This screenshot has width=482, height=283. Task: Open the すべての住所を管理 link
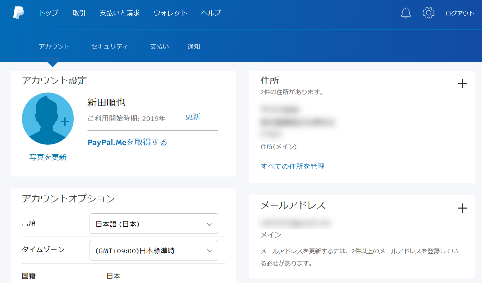292,166
